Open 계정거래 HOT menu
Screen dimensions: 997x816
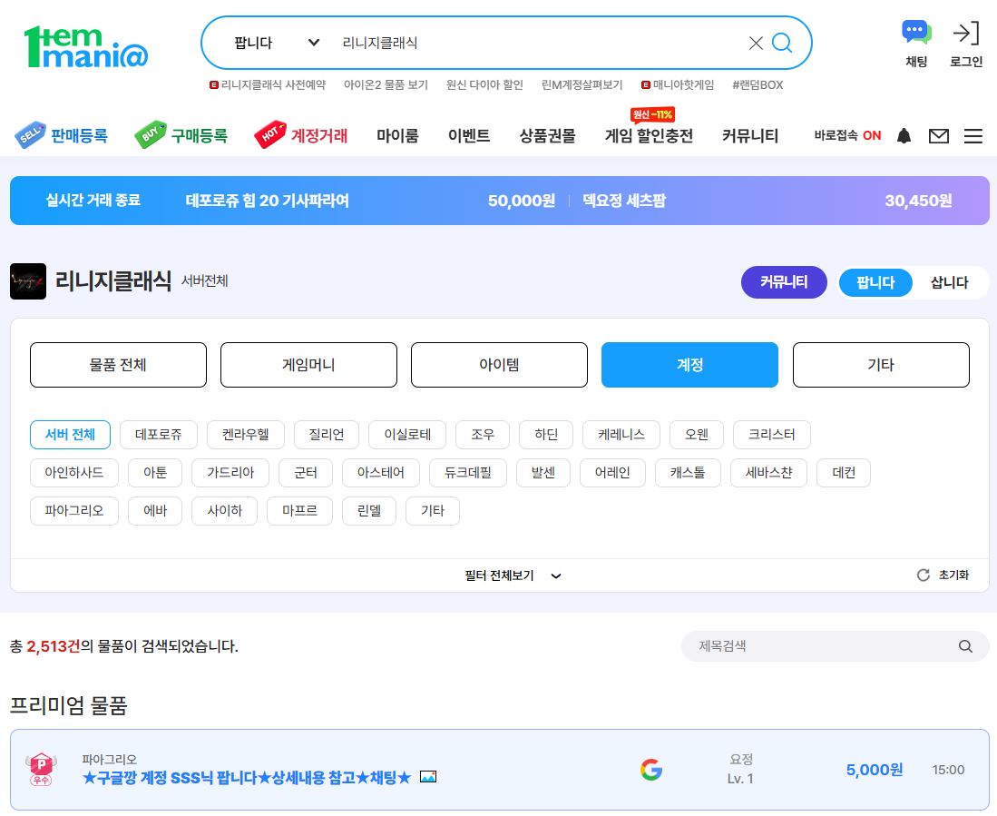pyautogui.click(x=301, y=135)
